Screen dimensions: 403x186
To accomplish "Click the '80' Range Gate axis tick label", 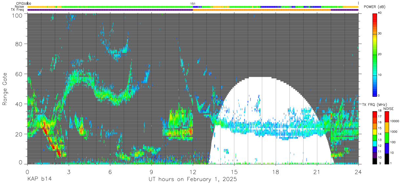I will click(19, 44).
